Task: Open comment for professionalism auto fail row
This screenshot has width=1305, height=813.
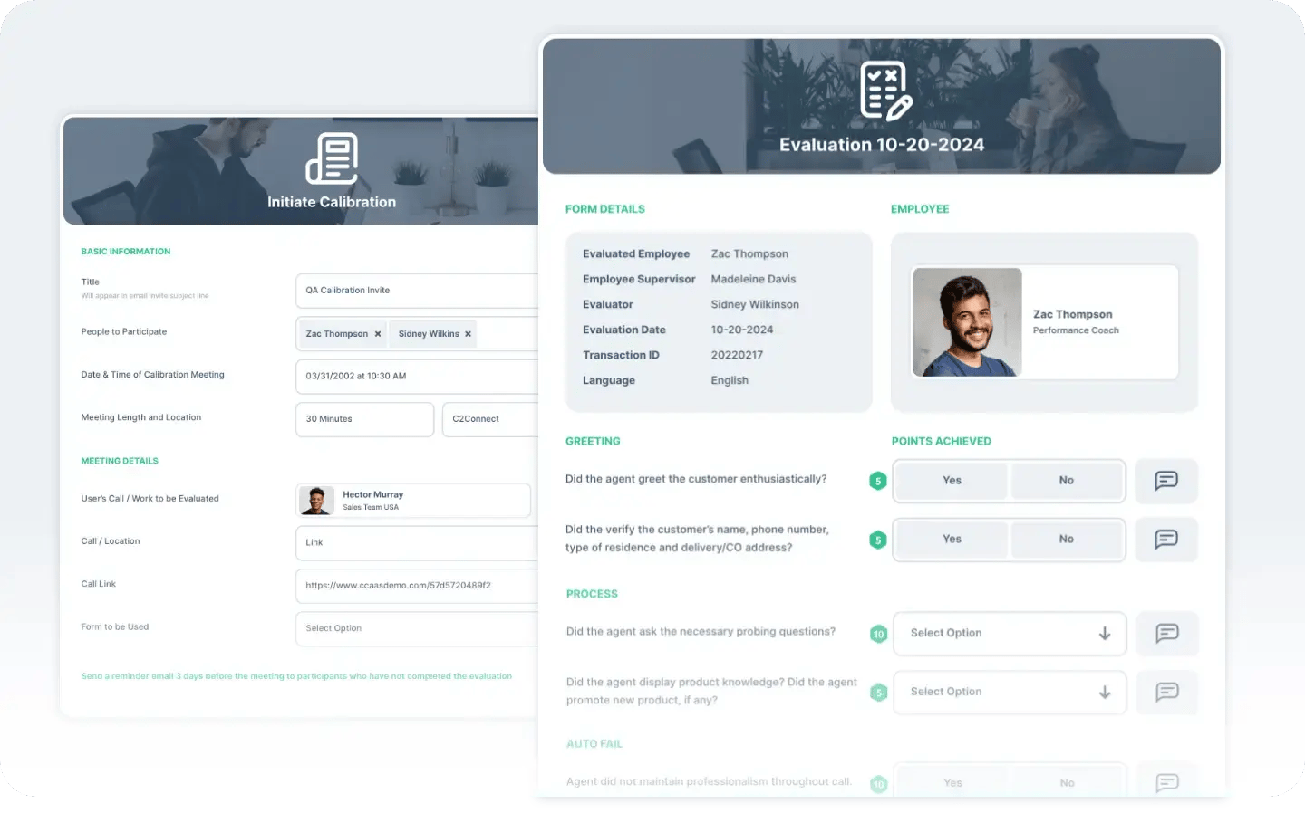Action: [1167, 782]
